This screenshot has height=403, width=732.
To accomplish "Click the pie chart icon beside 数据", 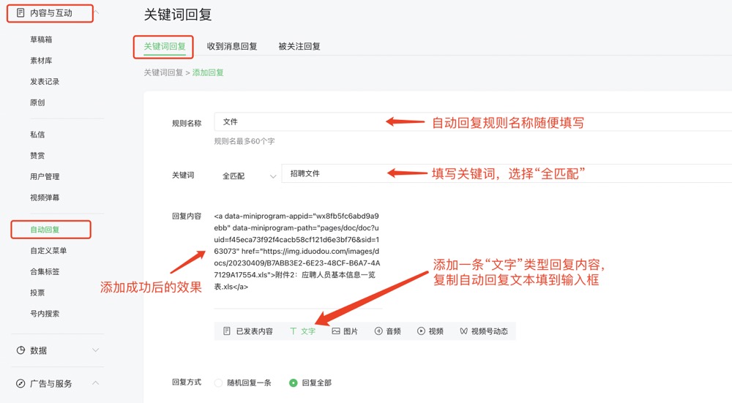I will click(20, 350).
